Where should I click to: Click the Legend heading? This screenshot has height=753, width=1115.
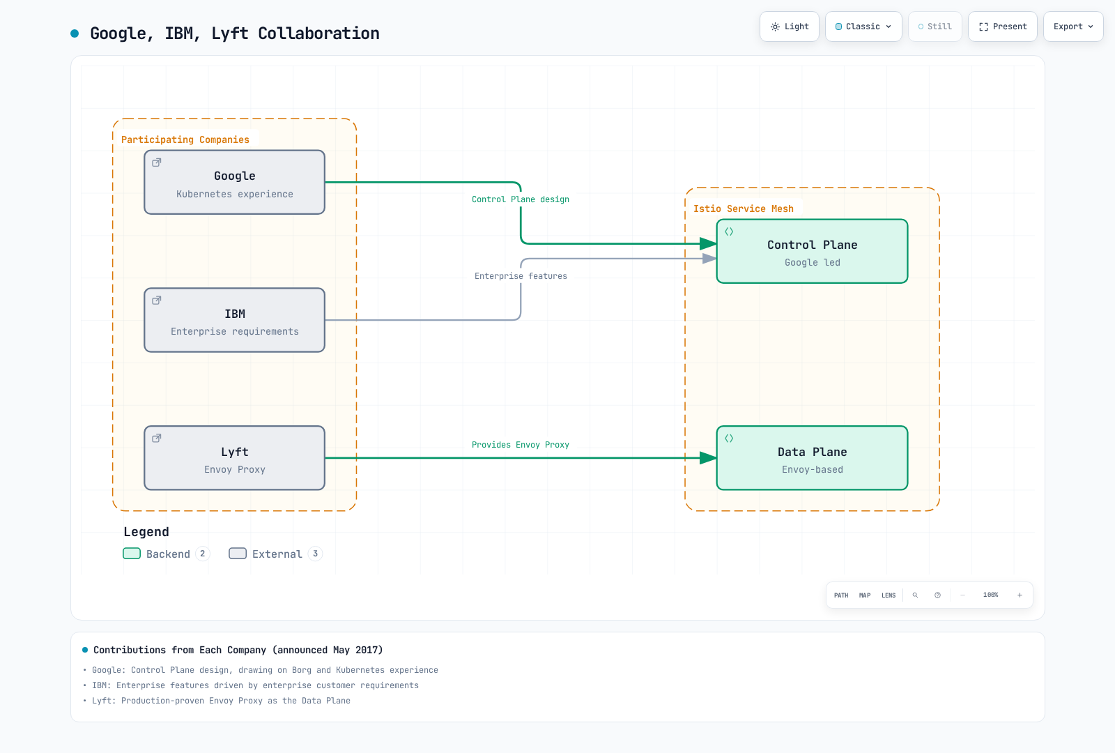(146, 532)
